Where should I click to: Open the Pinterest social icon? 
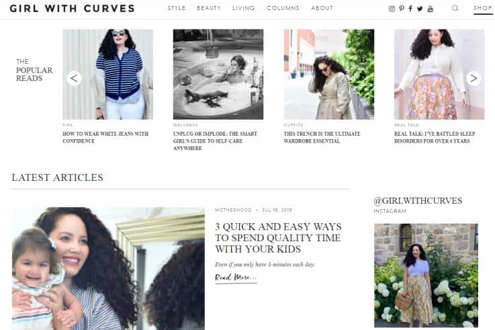[x=401, y=9]
